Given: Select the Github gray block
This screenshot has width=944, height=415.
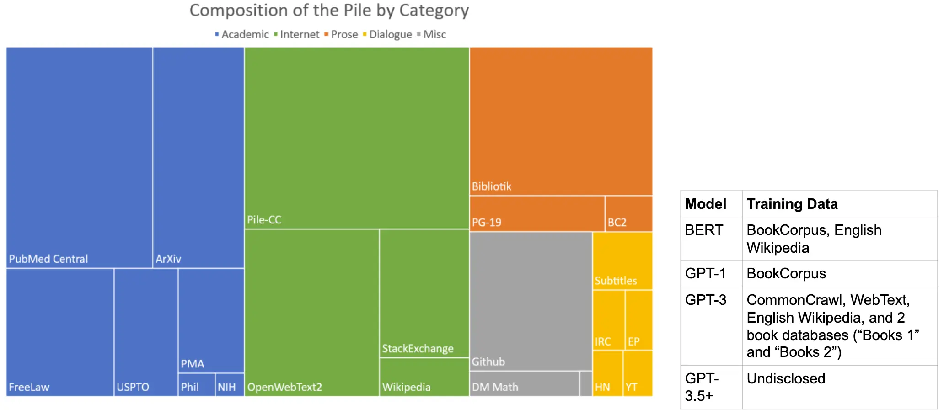Looking at the screenshot, I should 531,301.
